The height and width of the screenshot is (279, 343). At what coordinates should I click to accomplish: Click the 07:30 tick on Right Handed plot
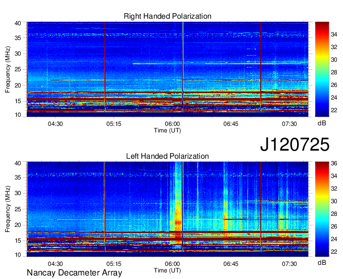click(x=289, y=124)
